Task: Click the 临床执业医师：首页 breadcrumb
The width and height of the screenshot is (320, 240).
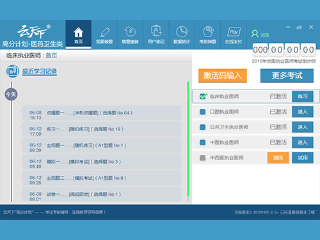Action: 31,56
